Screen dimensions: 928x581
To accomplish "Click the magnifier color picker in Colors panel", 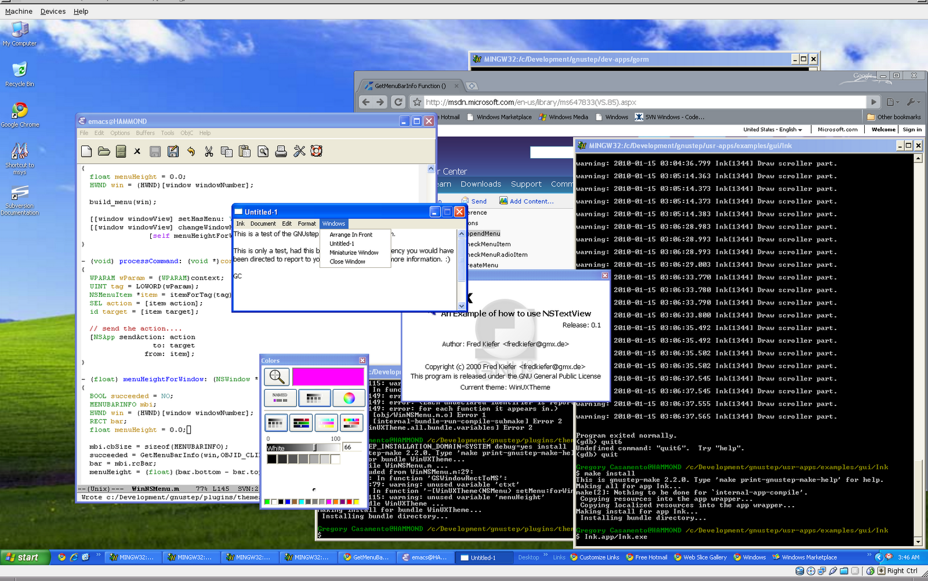I will [x=277, y=377].
